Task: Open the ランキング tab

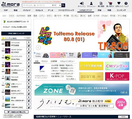Action: [x=121, y=10]
